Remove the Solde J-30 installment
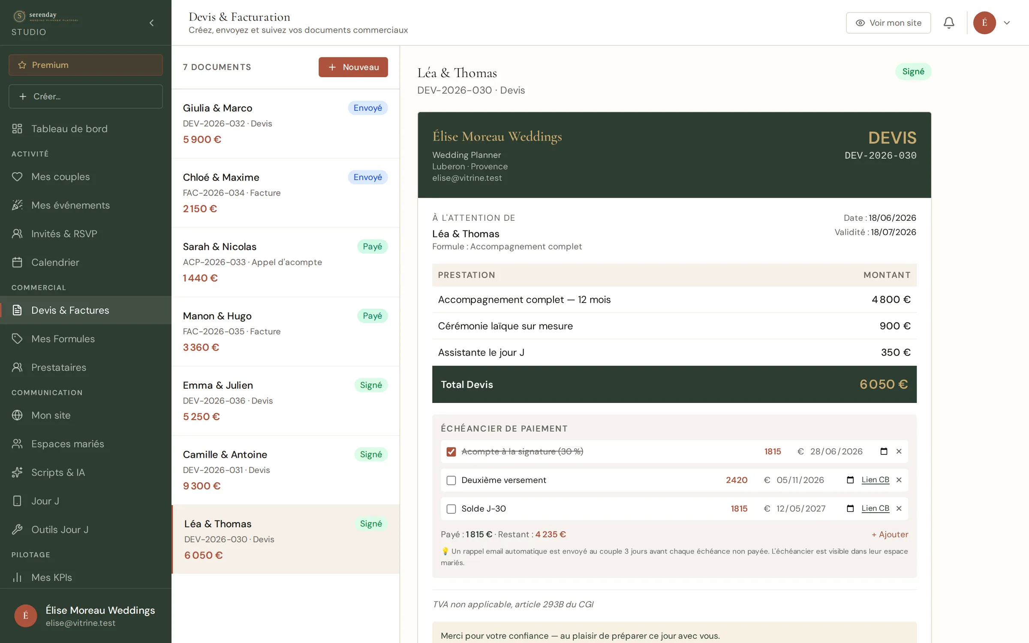Image resolution: width=1029 pixels, height=643 pixels. (x=899, y=508)
